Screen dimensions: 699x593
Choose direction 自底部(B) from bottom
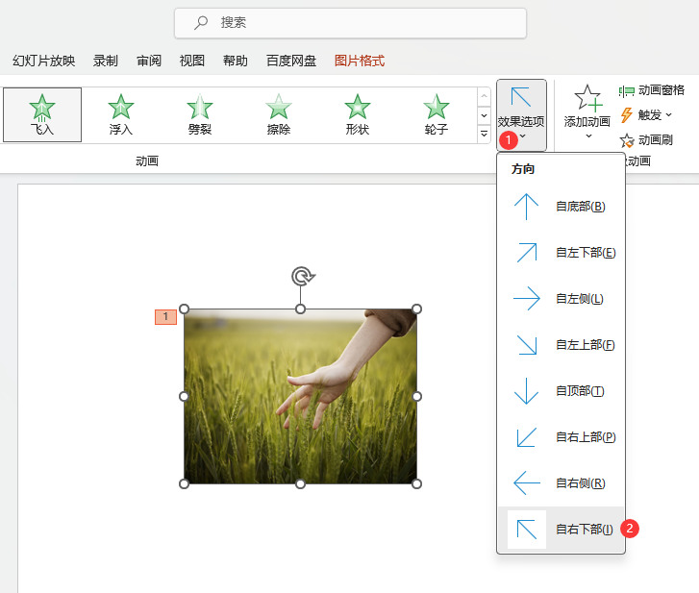click(x=561, y=207)
